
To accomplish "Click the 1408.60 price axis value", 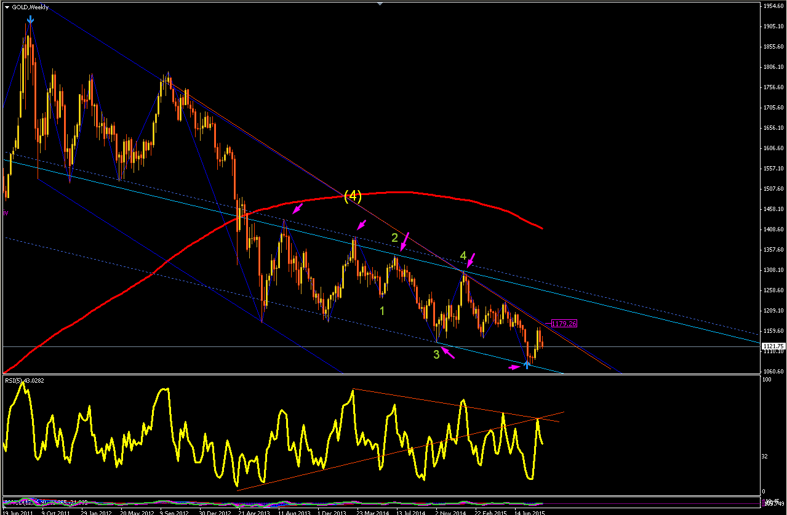I will 773,230.
